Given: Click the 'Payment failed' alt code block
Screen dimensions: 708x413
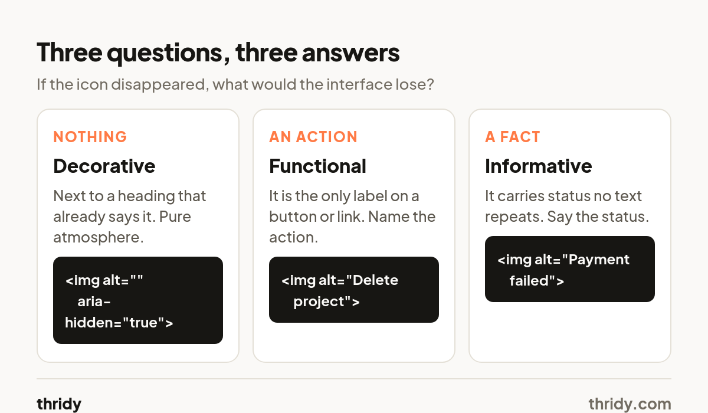Looking at the screenshot, I should [x=570, y=269].
